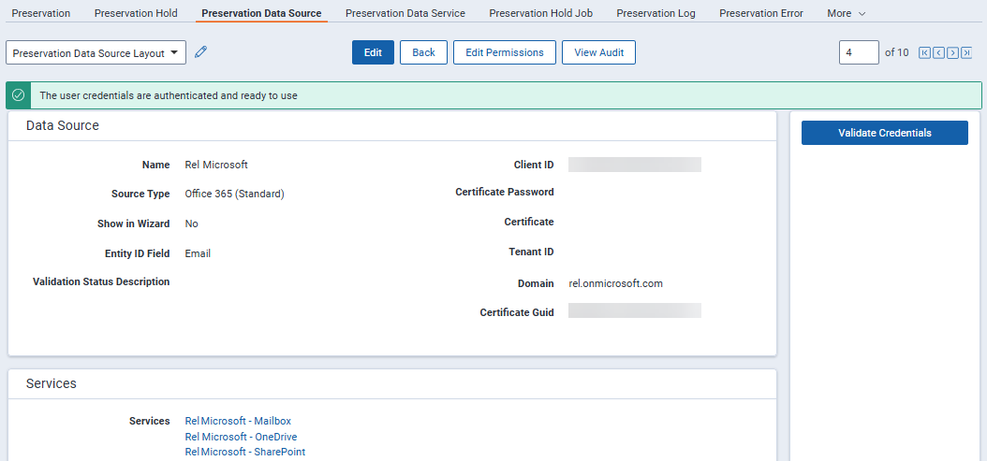Click the credentials authenticated message text

[168, 95]
